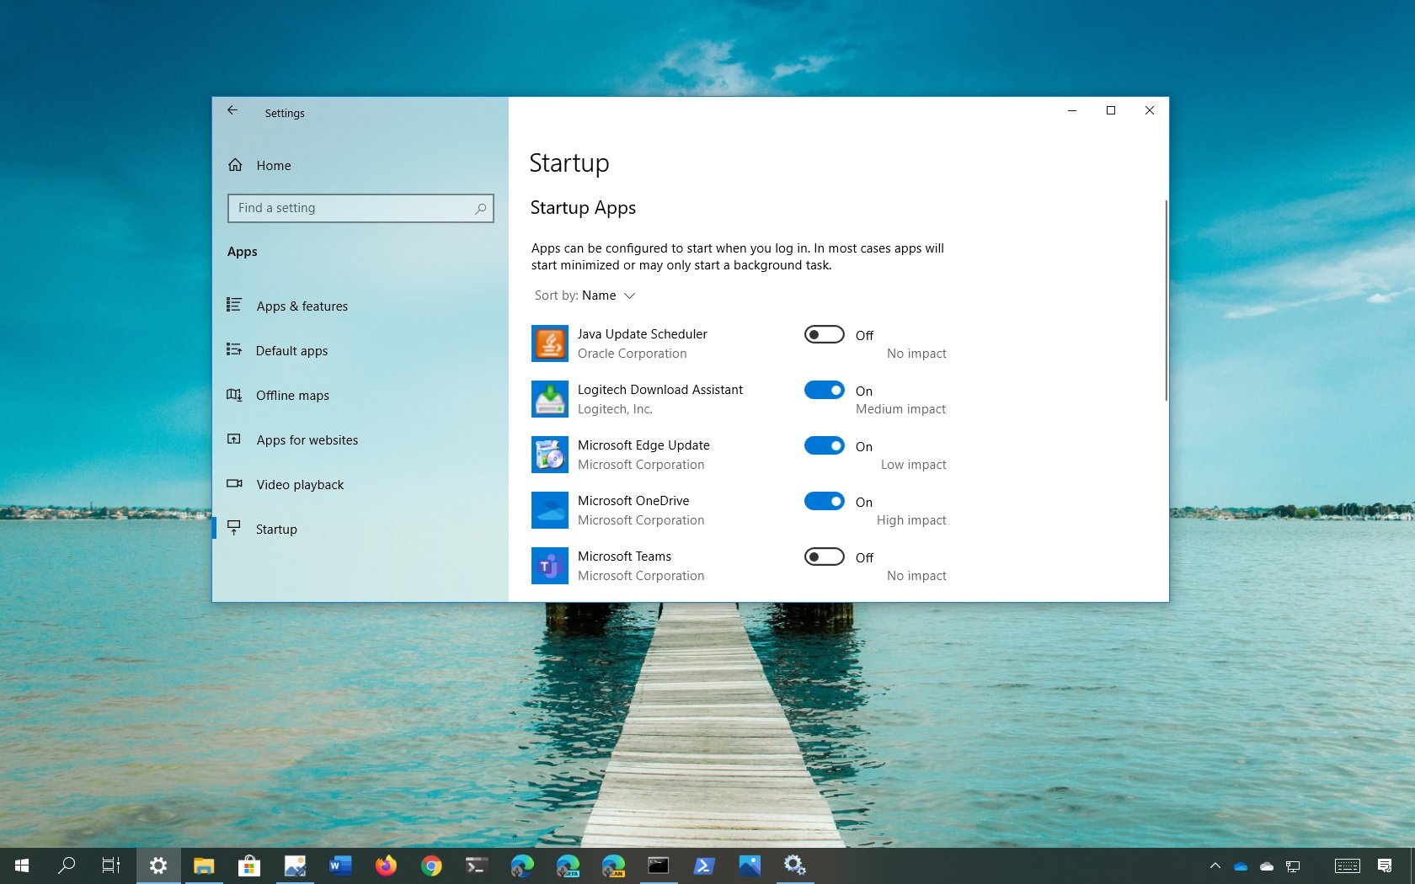1415x884 pixels.
Task: Open the Sort by Name dropdown
Action: point(585,296)
